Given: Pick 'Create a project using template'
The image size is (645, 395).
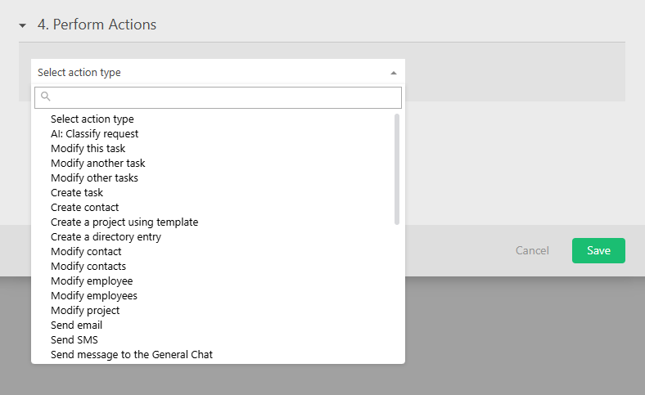Looking at the screenshot, I should pos(124,222).
